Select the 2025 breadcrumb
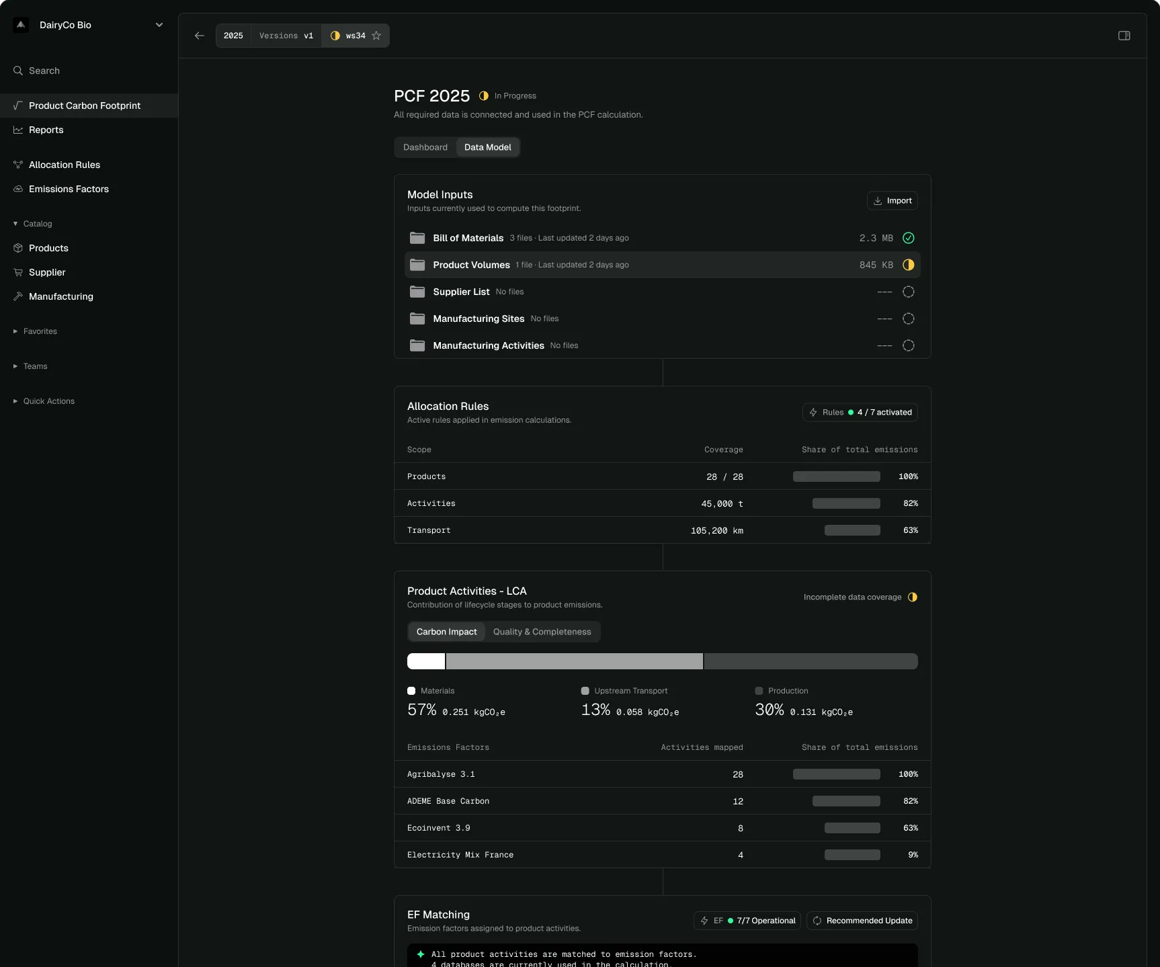 click(233, 36)
